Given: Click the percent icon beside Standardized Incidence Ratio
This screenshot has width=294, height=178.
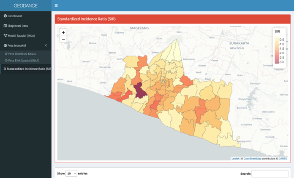Looking at the screenshot, I should (x=5, y=68).
